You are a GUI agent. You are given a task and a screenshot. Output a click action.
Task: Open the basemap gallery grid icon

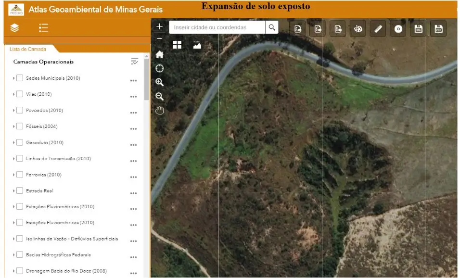178,45
